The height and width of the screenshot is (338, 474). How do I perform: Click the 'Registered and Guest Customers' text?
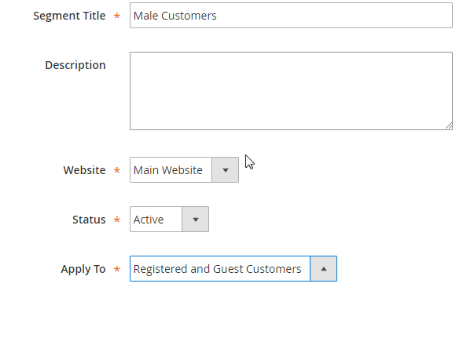[217, 269]
